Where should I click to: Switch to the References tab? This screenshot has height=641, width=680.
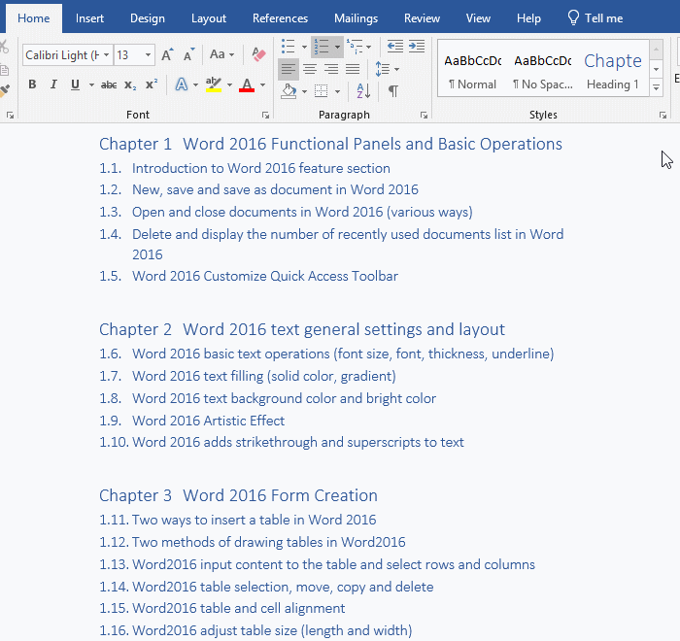click(280, 18)
